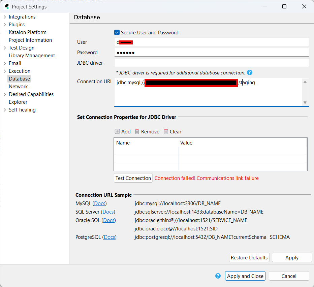
Task: Click into the Password input field
Action: [212, 53]
